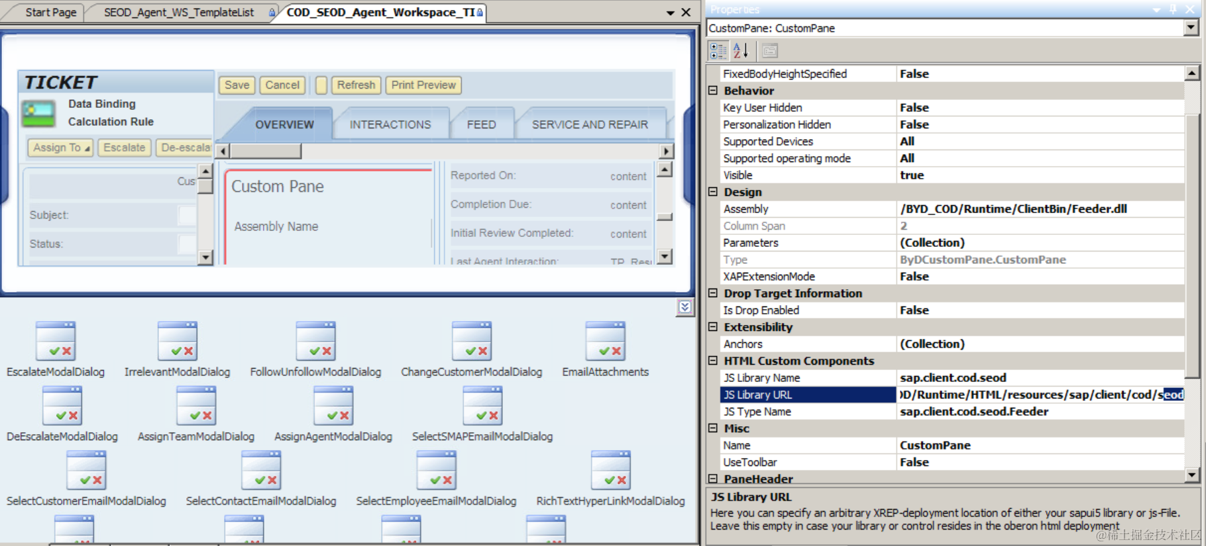Click the Cancel button
Image resolution: width=1206 pixels, height=546 pixels.
point(282,85)
